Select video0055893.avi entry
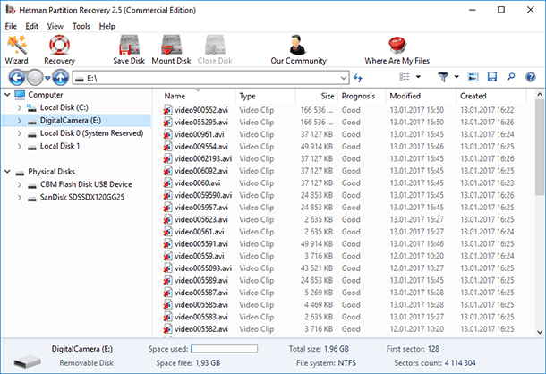This screenshot has height=374, width=546. (x=203, y=268)
